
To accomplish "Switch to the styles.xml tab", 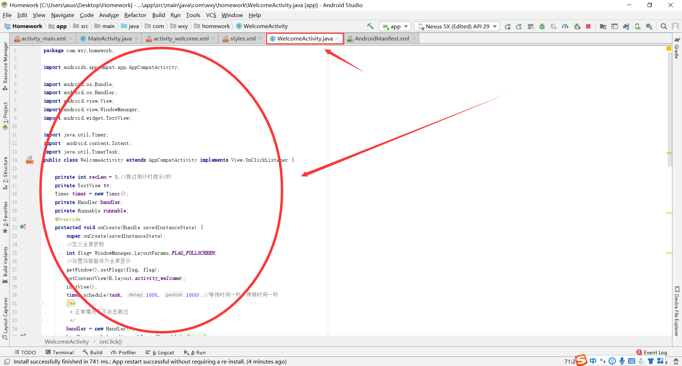I will [243, 38].
